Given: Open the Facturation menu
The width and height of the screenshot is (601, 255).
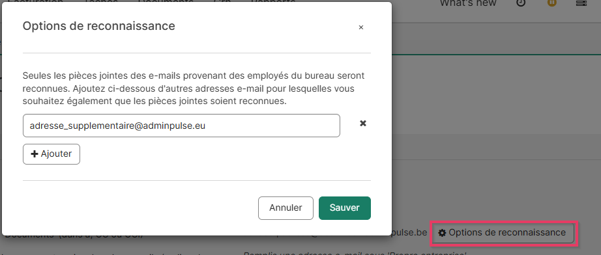Looking at the screenshot, I should [x=35, y=2].
